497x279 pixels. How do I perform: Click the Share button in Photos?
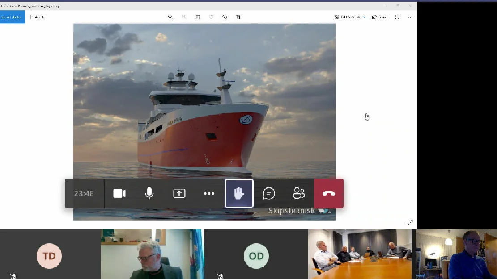point(379,17)
